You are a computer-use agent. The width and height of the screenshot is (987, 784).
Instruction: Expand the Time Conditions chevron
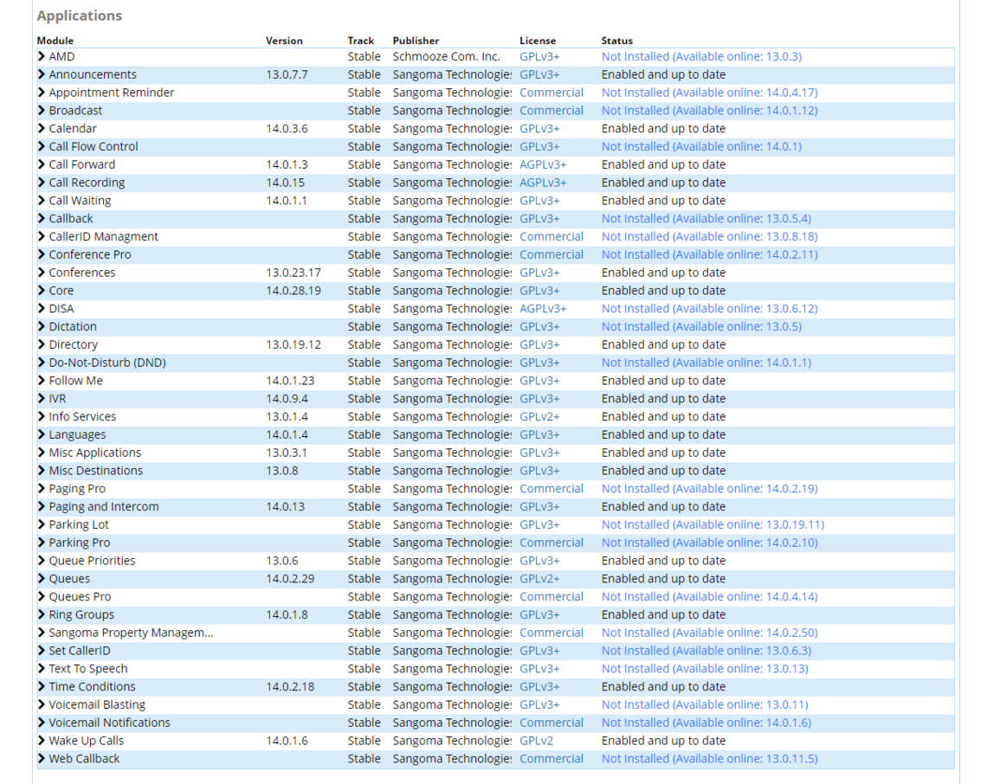(42, 687)
